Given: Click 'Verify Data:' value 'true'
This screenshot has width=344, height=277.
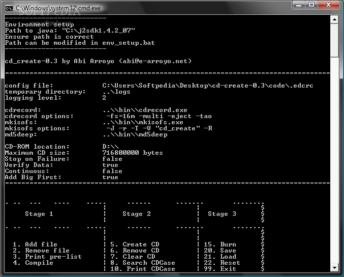Looking at the screenshot, I should [x=110, y=165].
